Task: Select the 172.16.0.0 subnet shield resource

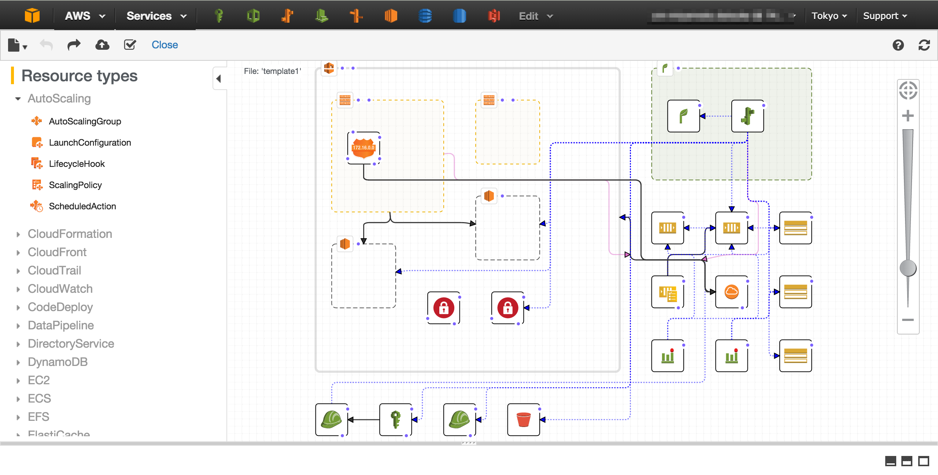Action: point(363,148)
